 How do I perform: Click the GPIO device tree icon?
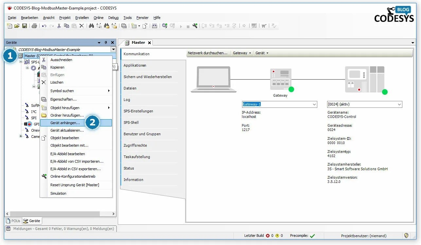coord(27,124)
